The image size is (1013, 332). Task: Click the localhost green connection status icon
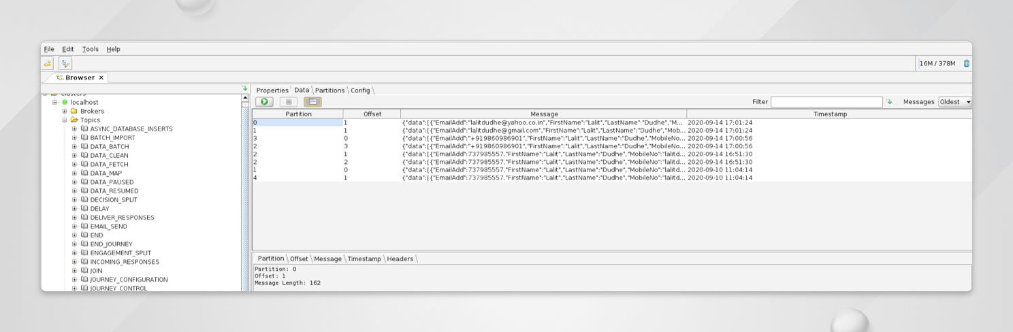coord(65,102)
